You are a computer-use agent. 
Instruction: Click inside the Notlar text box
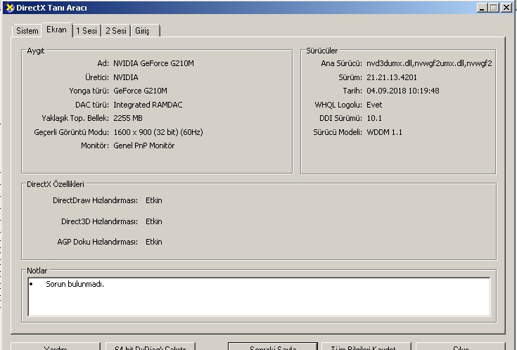tap(259, 297)
